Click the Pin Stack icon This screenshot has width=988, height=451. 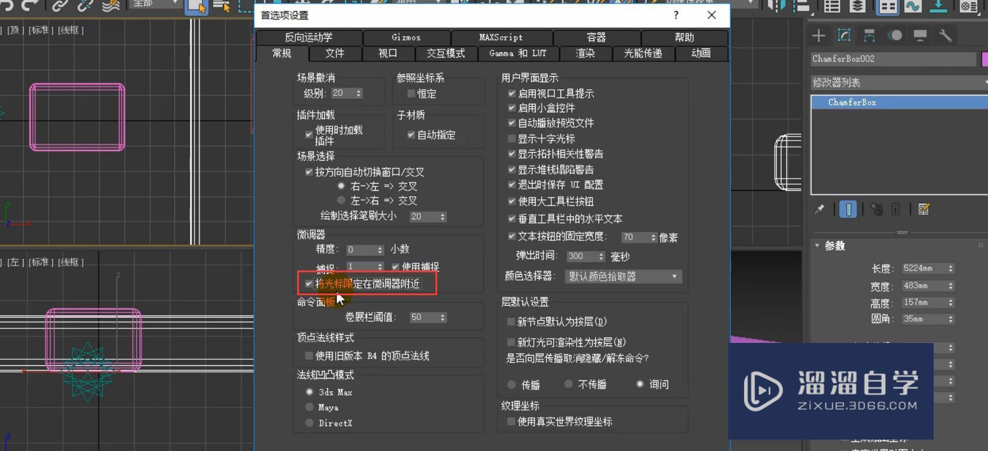point(820,210)
